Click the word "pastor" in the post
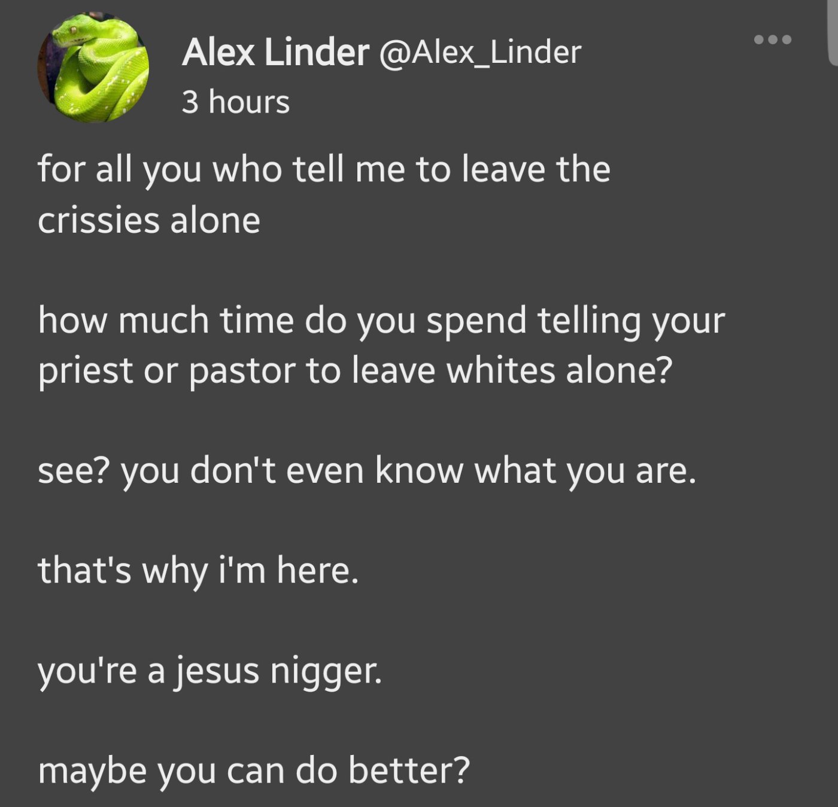Image resolution: width=838 pixels, height=807 pixels. [x=242, y=372]
